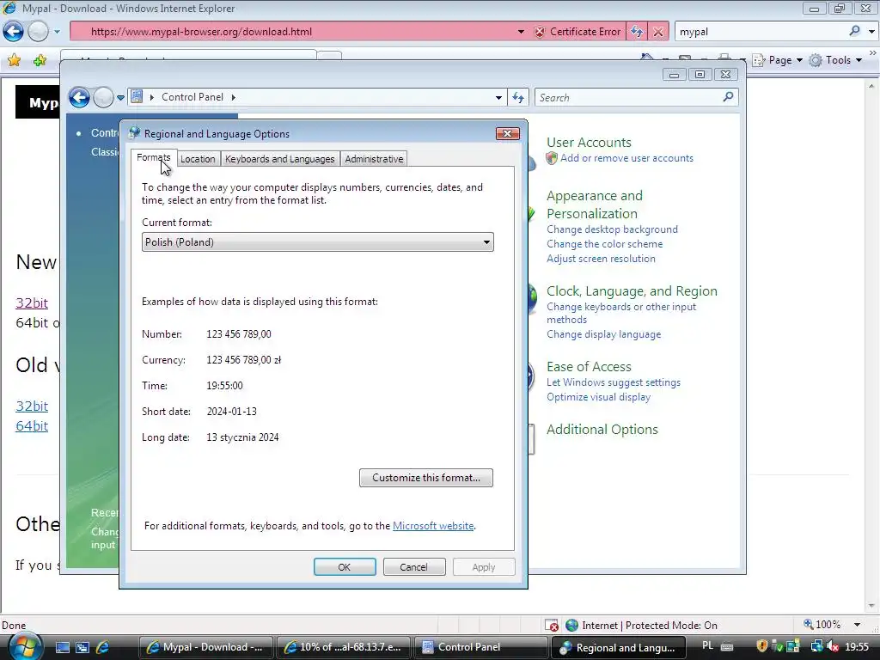Open Additional Options category

[x=602, y=430]
